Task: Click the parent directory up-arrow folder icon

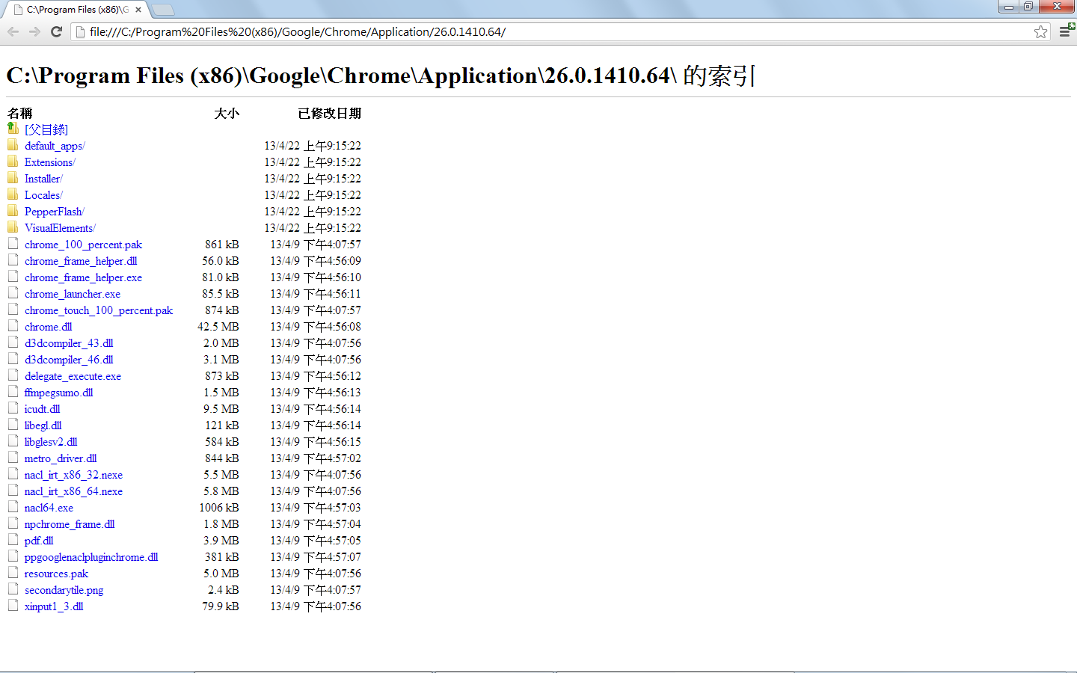Action: click(x=13, y=129)
